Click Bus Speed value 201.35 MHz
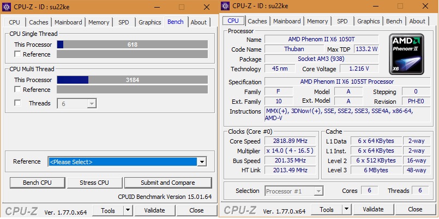Screen dimensions: 439x219 click(x=290, y=160)
